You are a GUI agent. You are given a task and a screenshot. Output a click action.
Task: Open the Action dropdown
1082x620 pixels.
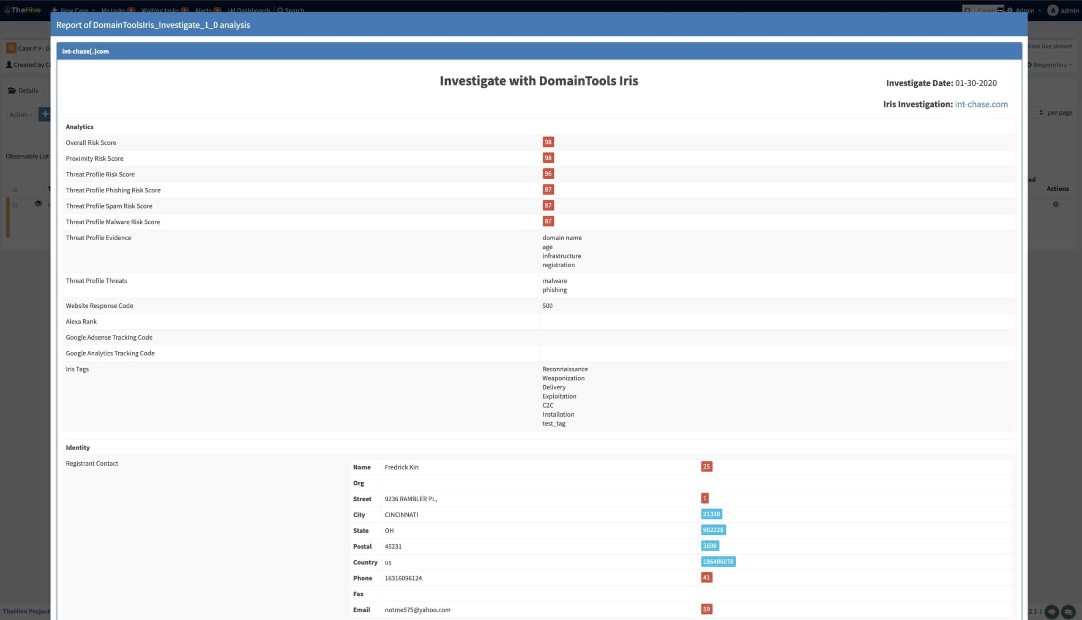point(20,115)
